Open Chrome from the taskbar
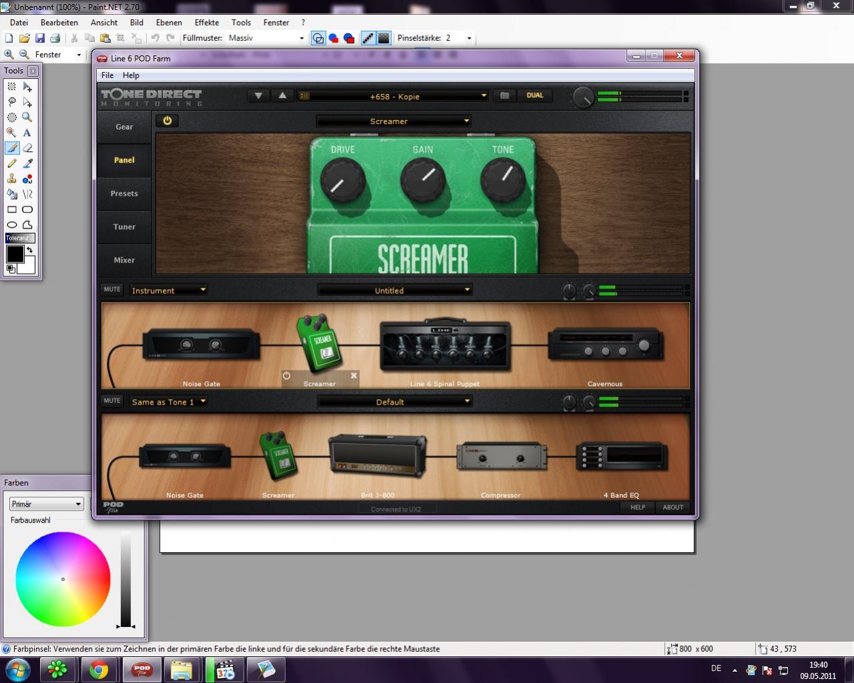The width and height of the screenshot is (854, 683). tap(99, 669)
